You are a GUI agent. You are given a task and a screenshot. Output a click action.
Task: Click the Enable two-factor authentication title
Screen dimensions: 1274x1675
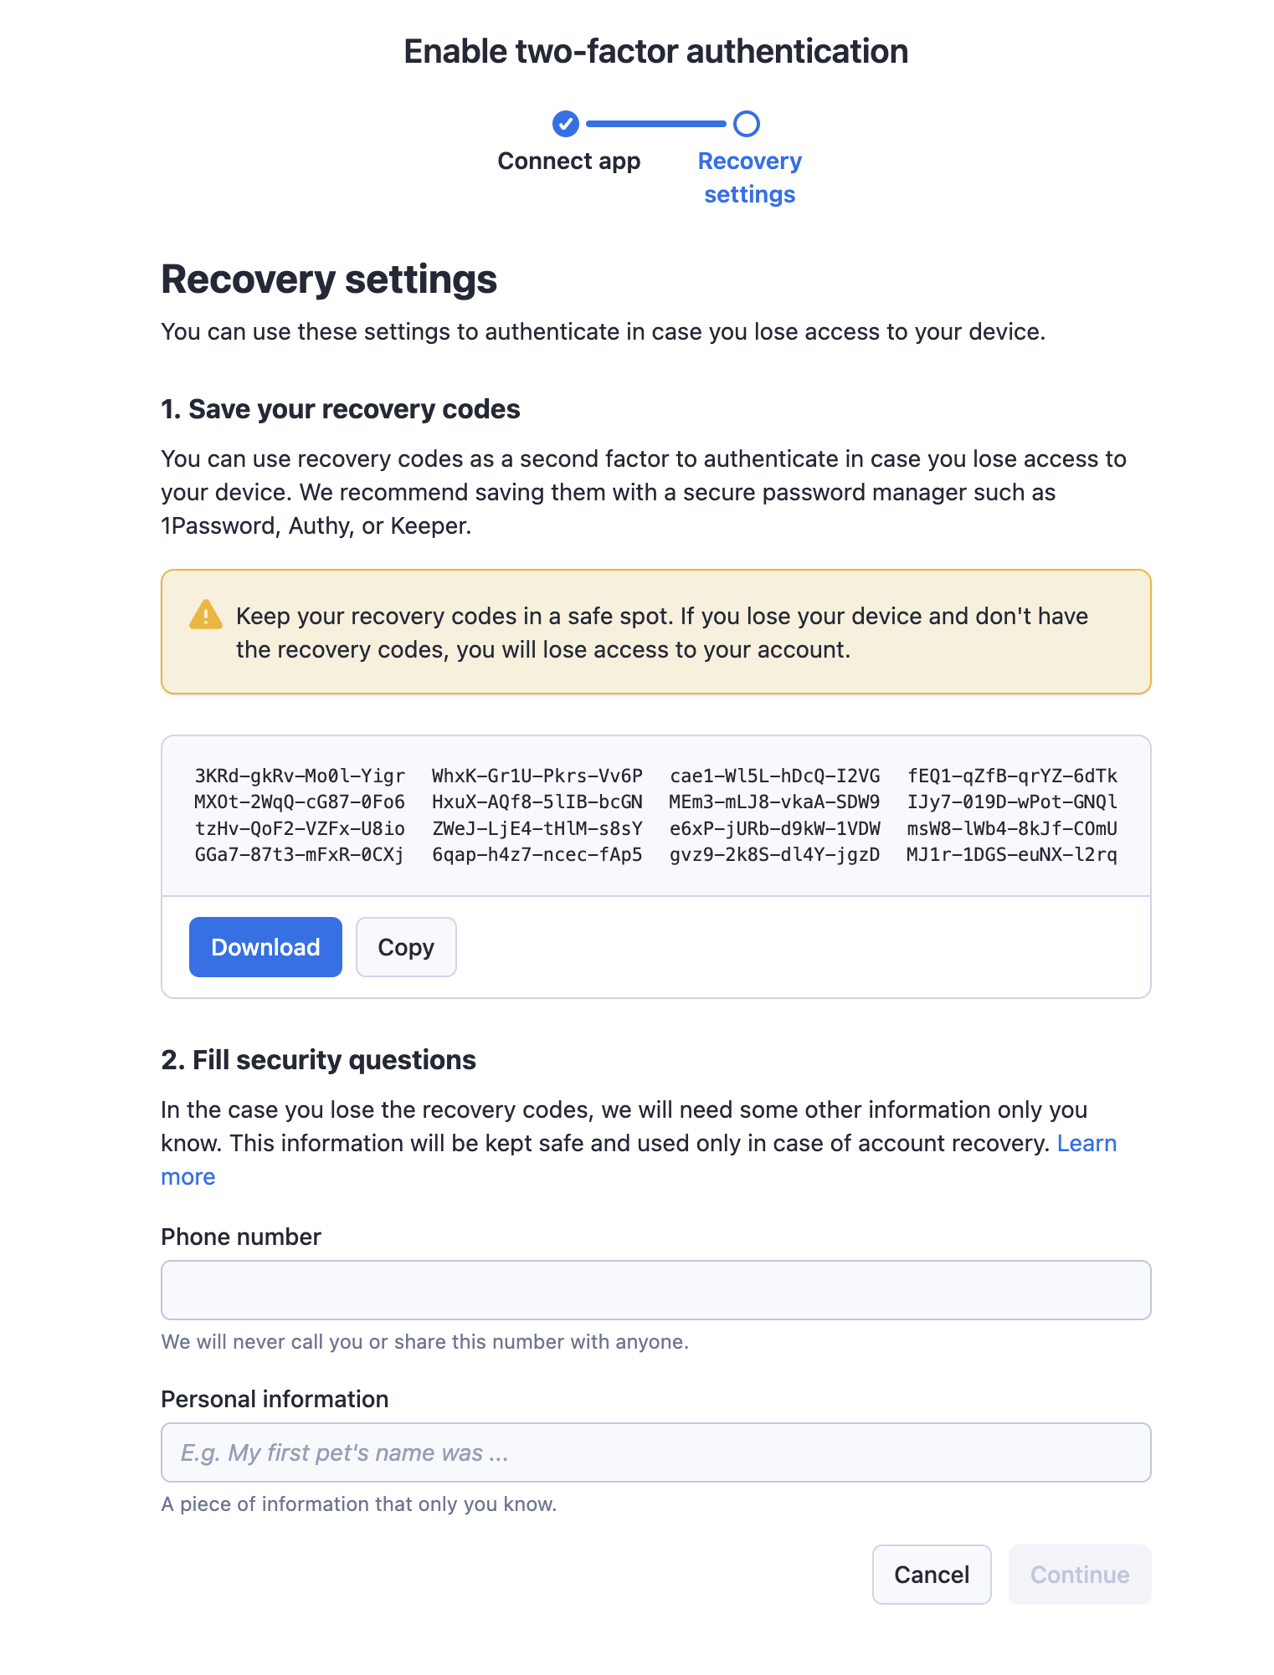tap(655, 50)
